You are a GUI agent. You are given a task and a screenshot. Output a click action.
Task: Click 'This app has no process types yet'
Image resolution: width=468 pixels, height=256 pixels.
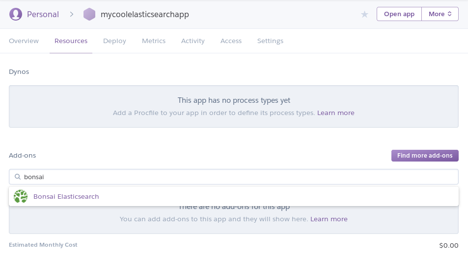(x=234, y=100)
